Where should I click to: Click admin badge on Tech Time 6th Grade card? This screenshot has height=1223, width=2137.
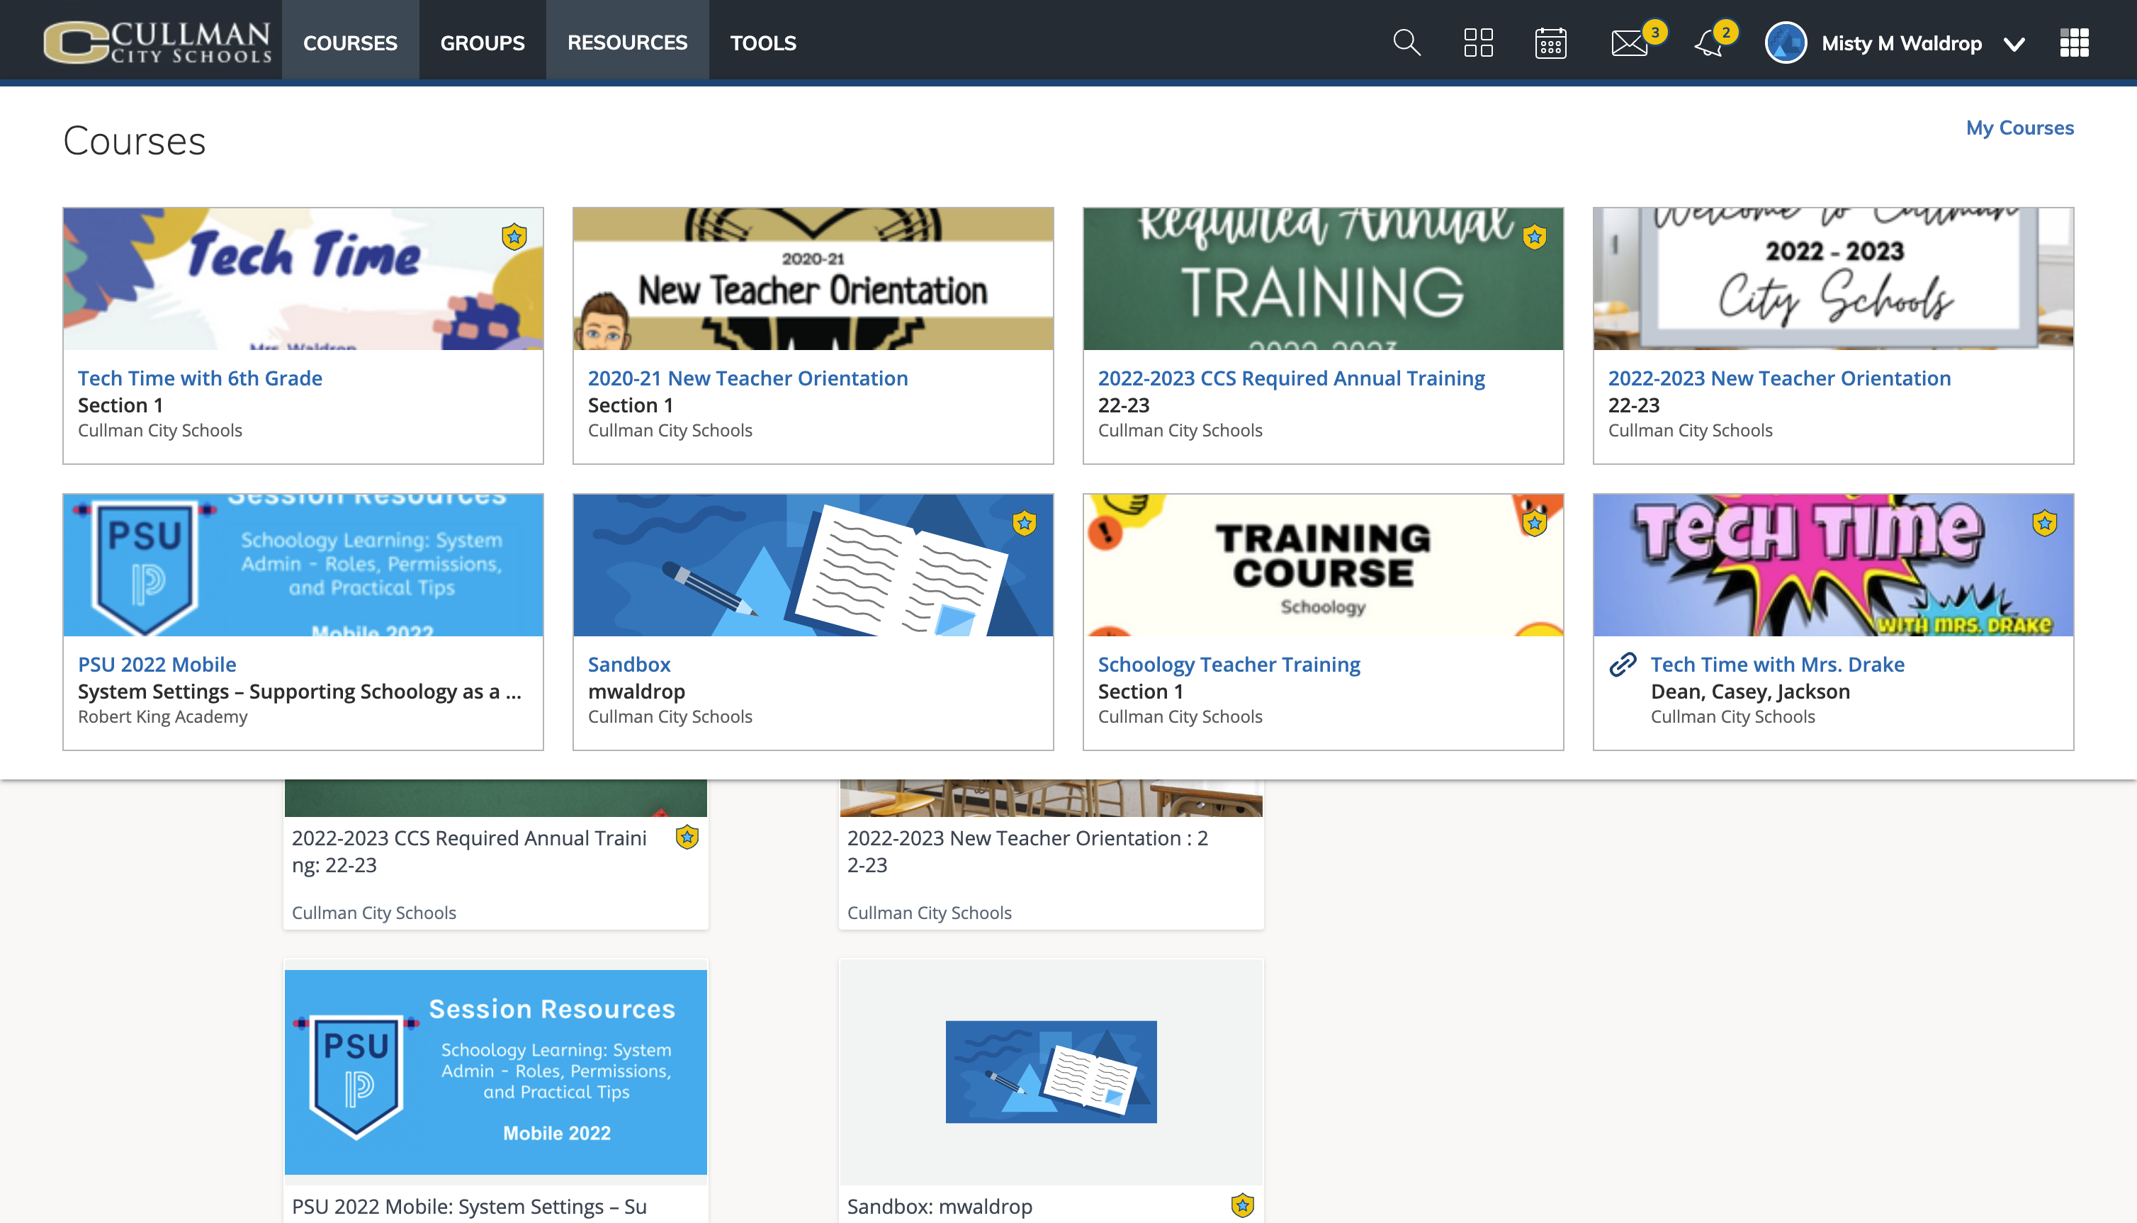click(514, 237)
